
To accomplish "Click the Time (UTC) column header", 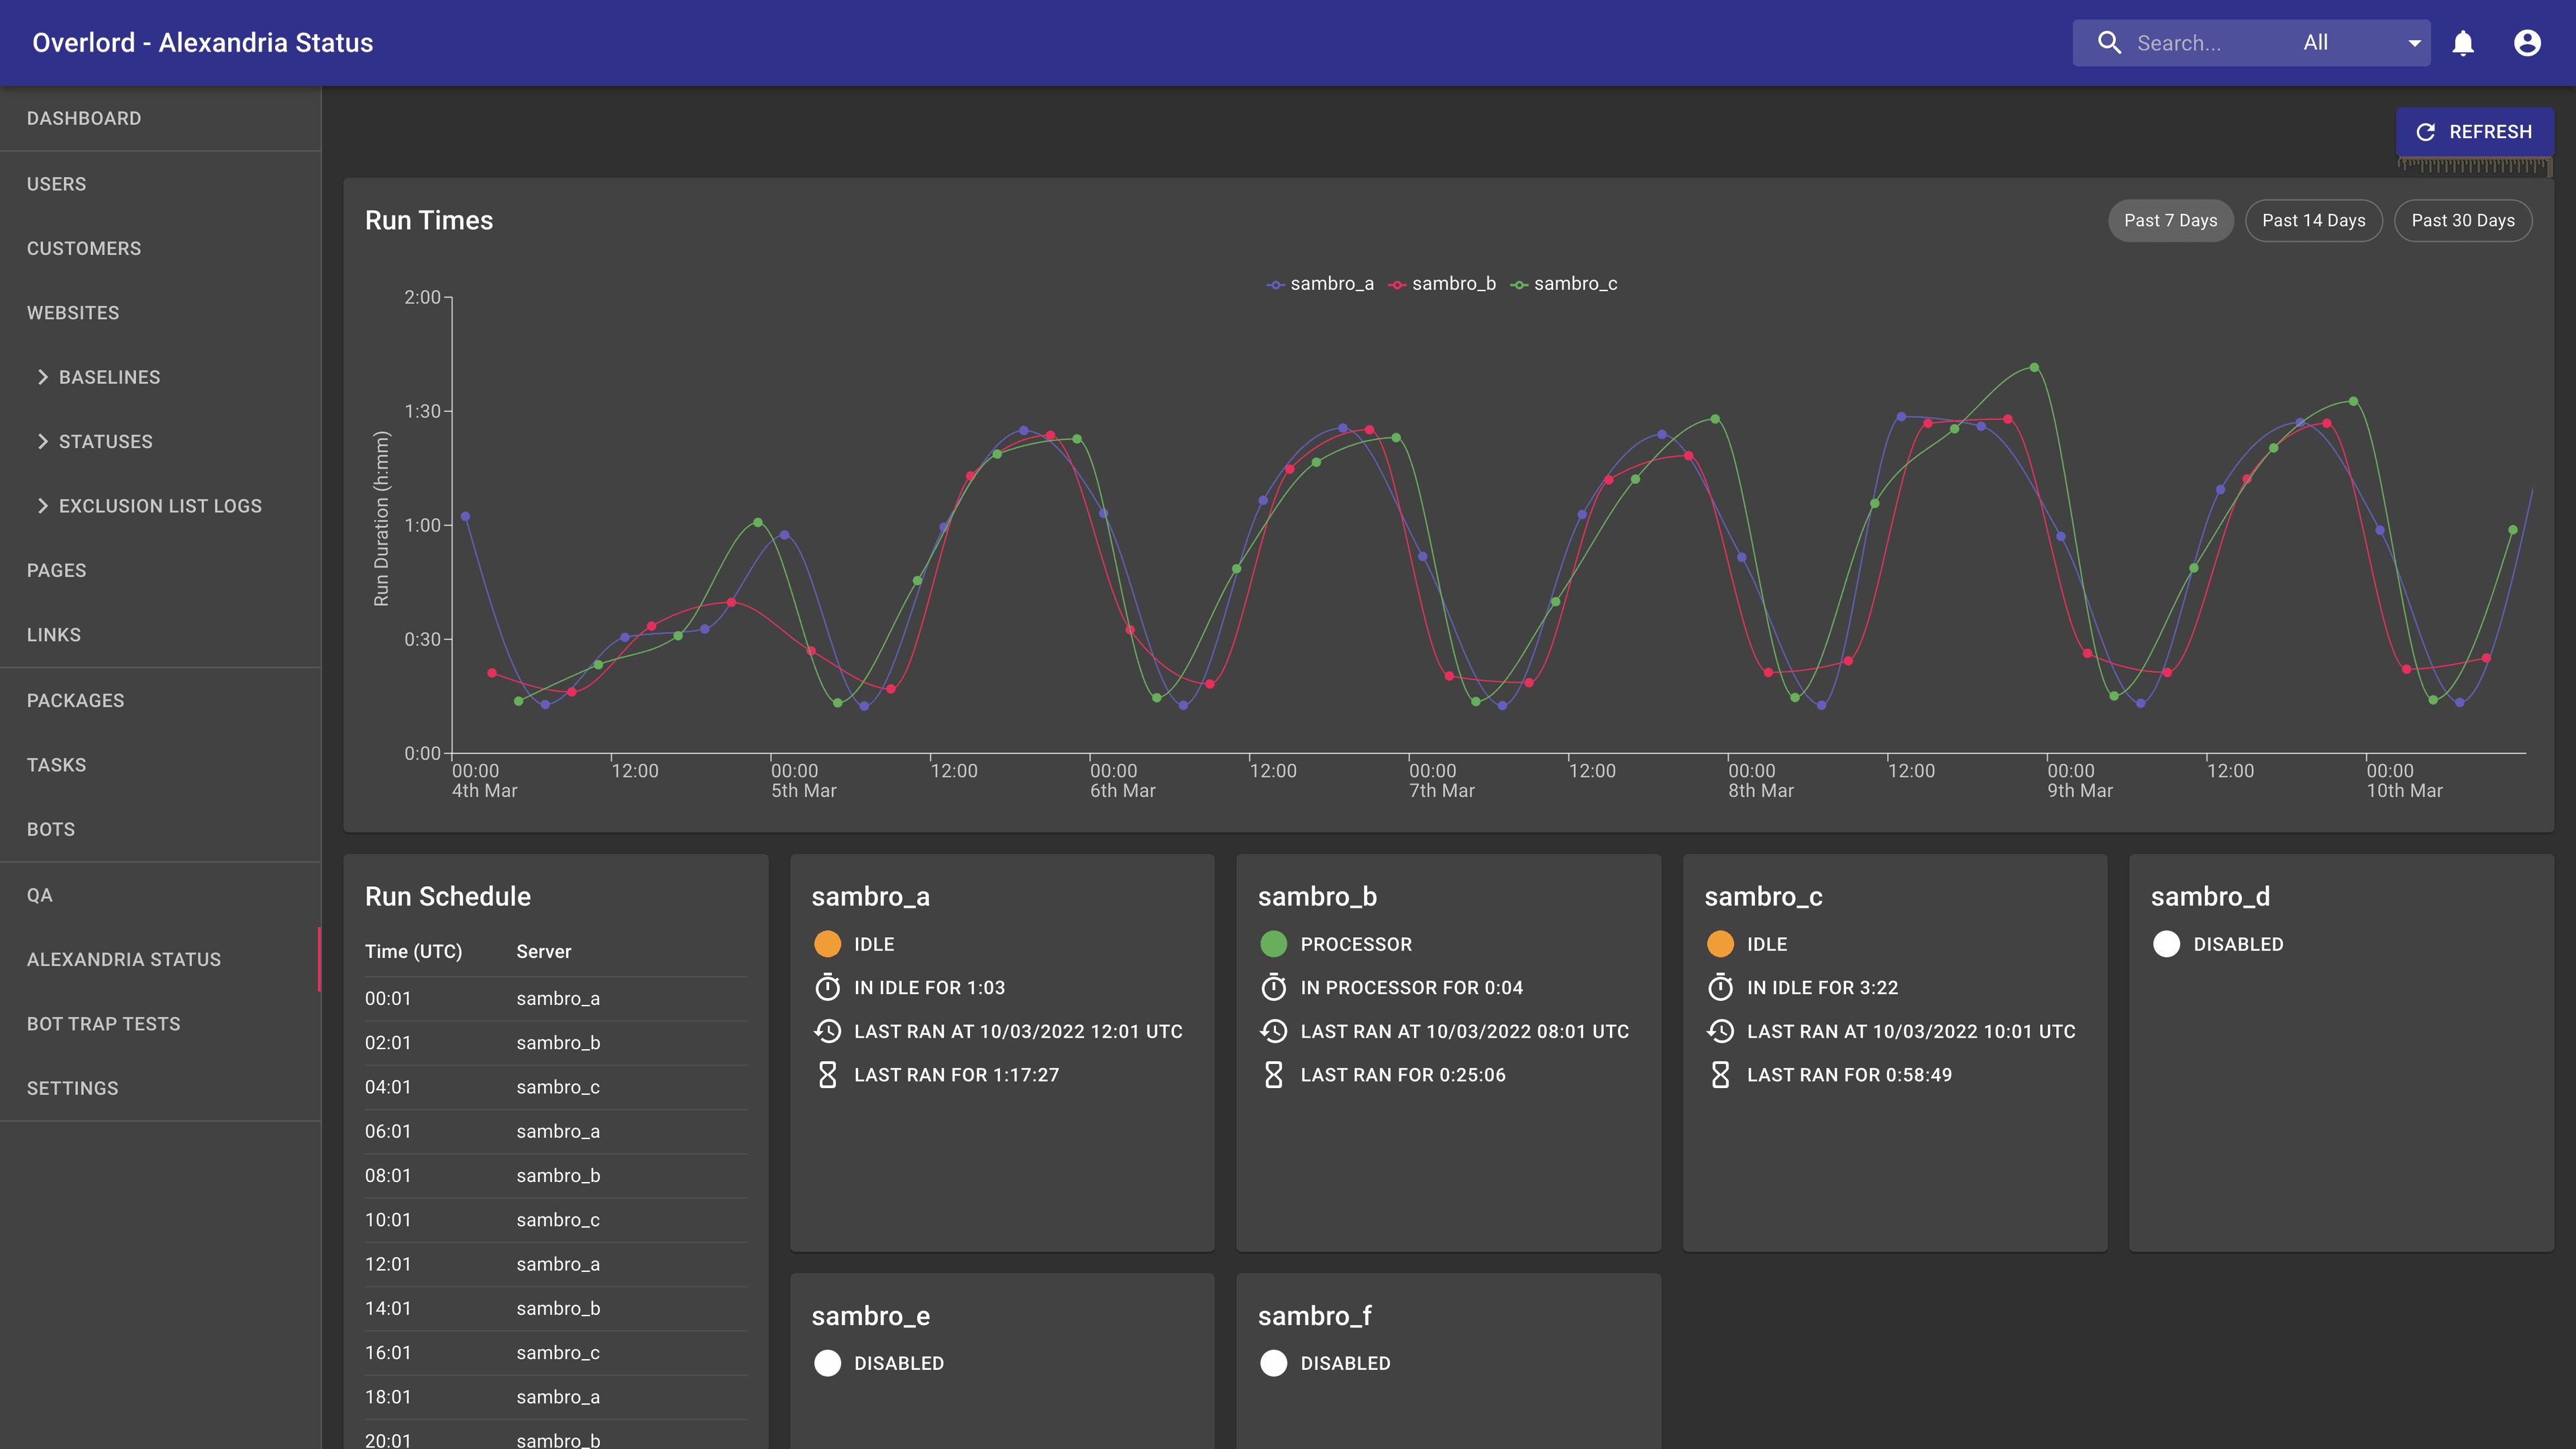I will 413,952.
